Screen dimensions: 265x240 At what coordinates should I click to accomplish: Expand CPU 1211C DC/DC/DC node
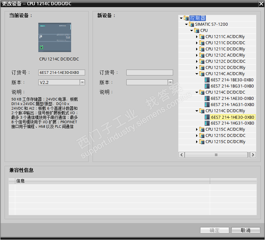coord(197,43)
